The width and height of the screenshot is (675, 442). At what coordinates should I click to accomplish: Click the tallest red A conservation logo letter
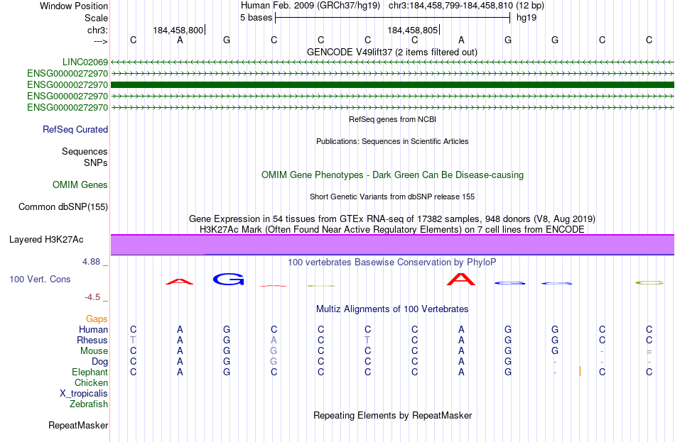[x=461, y=279]
